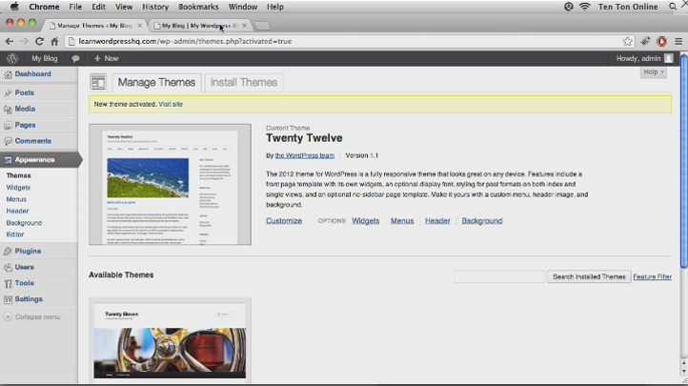688x386 pixels.
Task: Open comments bubble in admin bar
Action: click(x=75, y=58)
